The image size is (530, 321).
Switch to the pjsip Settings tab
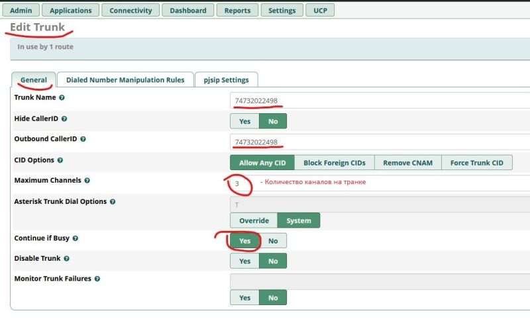tap(226, 79)
